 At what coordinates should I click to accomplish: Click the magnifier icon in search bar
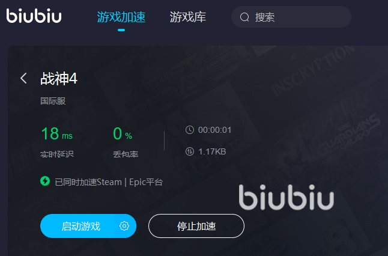click(244, 17)
